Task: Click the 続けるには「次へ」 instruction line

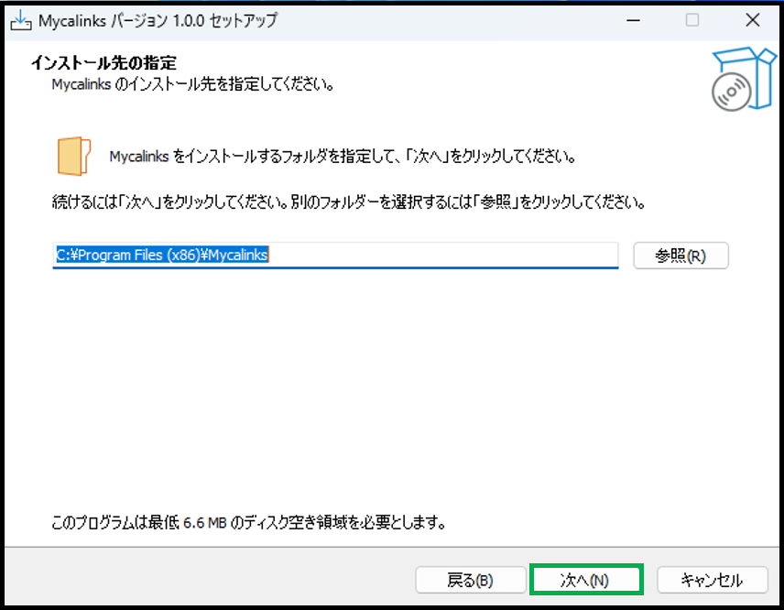Action: click(349, 202)
